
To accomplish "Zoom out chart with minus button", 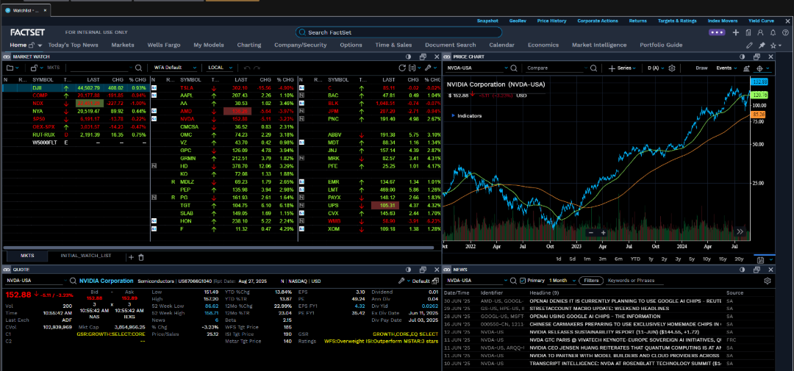I will (x=590, y=233).
